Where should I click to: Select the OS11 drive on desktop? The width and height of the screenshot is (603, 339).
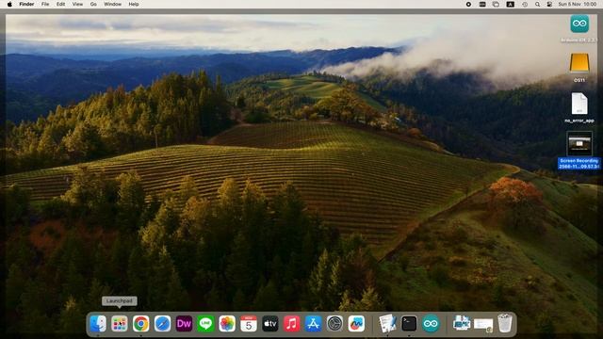click(579, 63)
